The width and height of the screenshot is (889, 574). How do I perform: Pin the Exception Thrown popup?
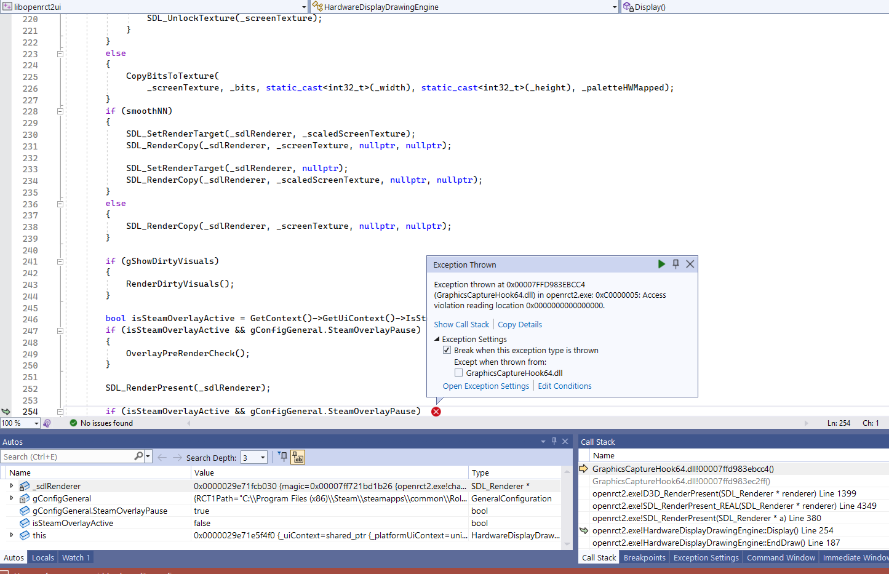pyautogui.click(x=676, y=264)
